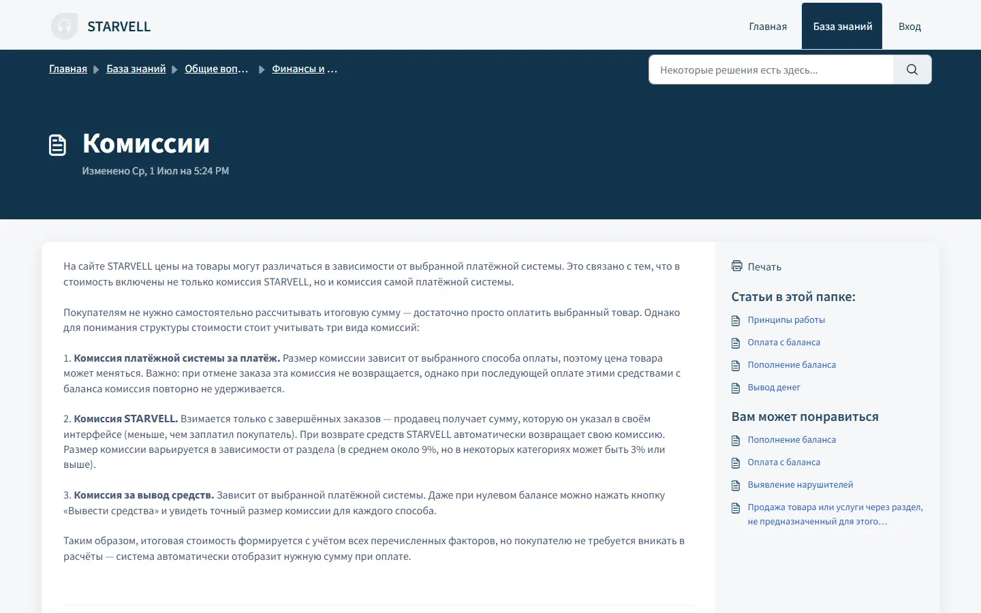Open the База знаний navigation tab
This screenshot has width=981, height=613.
point(842,27)
